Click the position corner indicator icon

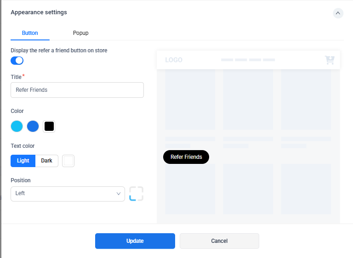pos(136,194)
